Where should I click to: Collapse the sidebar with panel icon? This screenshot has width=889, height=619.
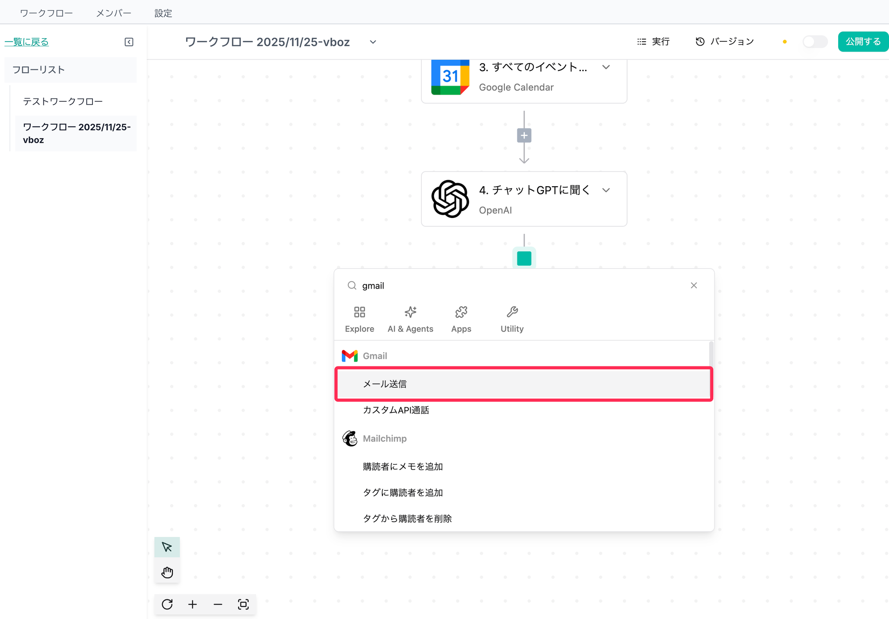[x=129, y=42]
